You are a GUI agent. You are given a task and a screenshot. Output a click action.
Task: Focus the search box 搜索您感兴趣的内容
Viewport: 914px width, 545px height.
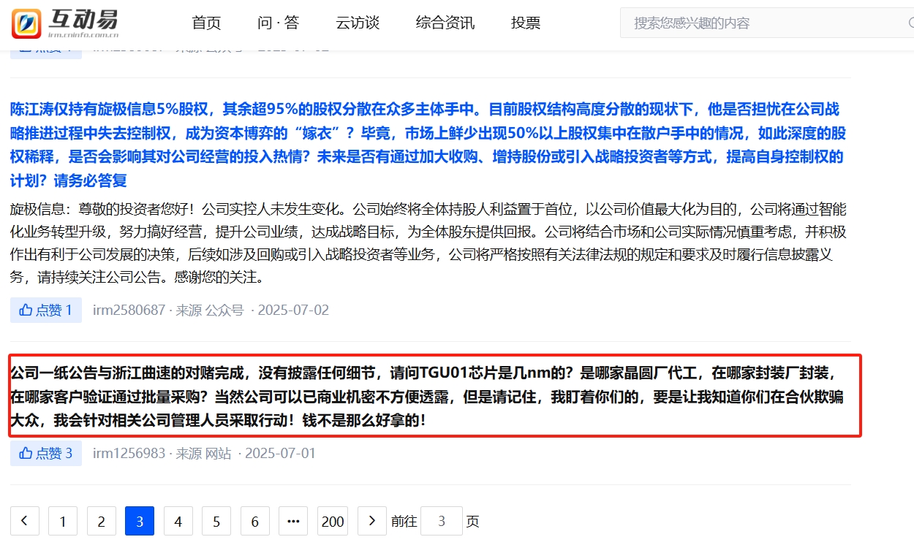point(767,23)
